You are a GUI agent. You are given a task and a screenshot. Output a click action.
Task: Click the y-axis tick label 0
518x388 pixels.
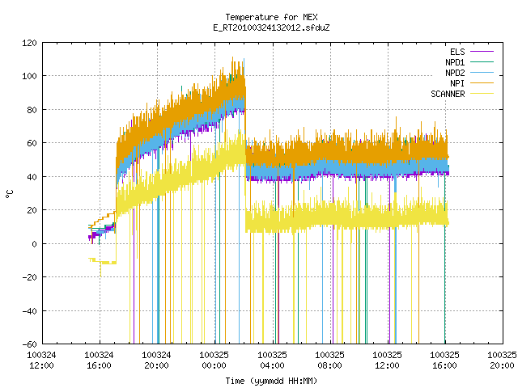point(34,244)
